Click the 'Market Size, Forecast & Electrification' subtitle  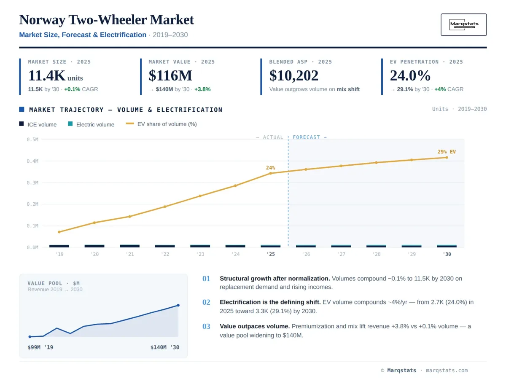click(83, 35)
